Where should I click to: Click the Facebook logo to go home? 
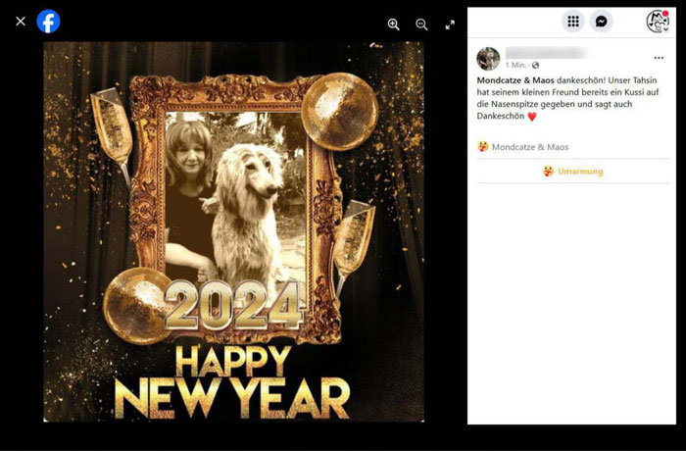pos(48,21)
